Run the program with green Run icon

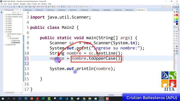point(26,7)
